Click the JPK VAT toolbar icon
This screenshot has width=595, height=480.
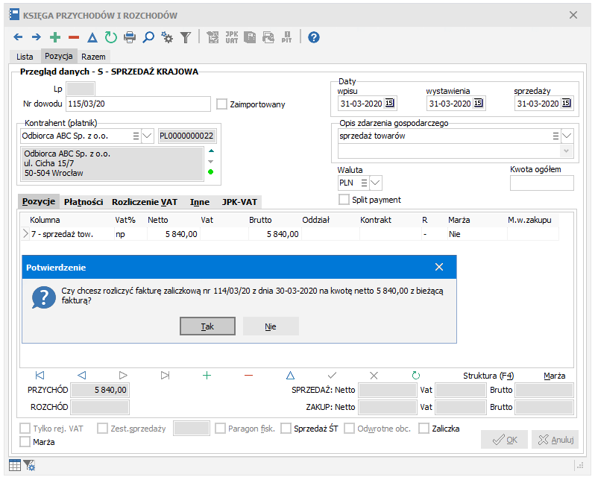231,37
